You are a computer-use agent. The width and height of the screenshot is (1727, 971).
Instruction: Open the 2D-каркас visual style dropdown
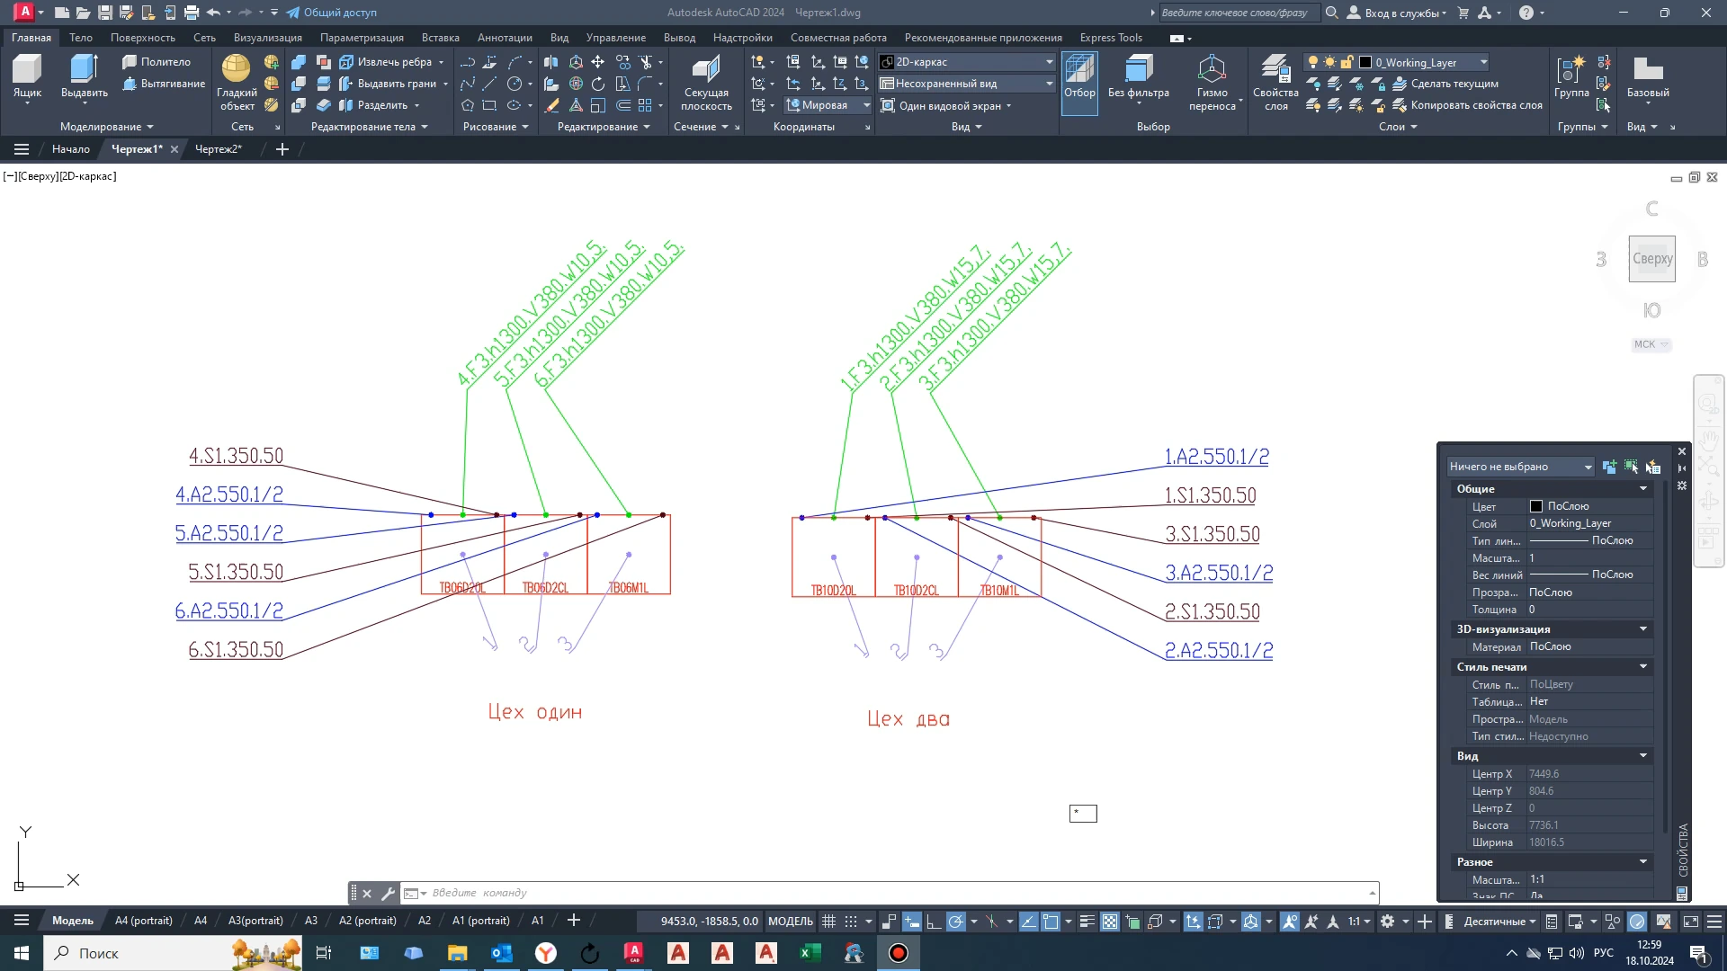967,62
